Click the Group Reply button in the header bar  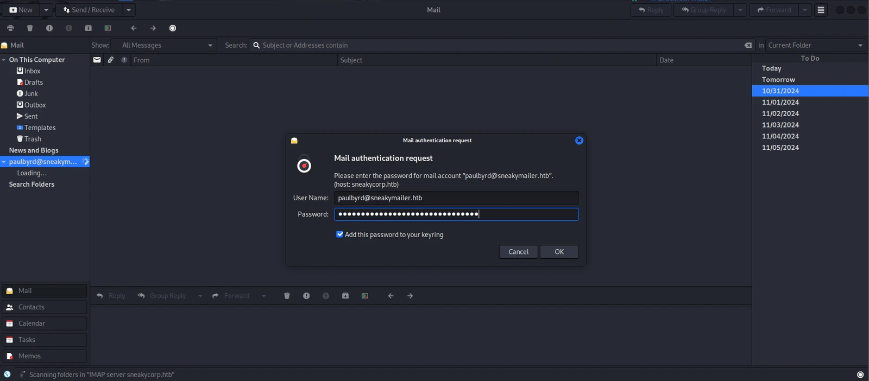click(704, 10)
